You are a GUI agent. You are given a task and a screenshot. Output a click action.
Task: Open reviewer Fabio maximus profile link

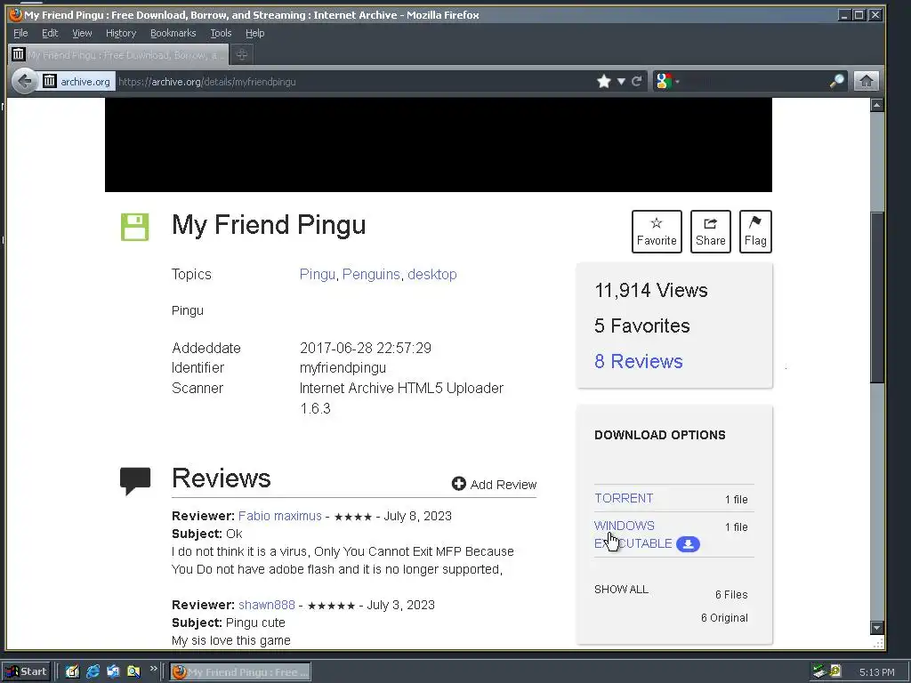[279, 516]
